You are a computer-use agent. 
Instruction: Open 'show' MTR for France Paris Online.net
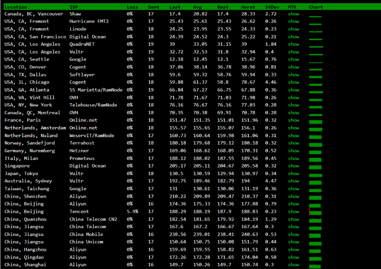(293, 120)
